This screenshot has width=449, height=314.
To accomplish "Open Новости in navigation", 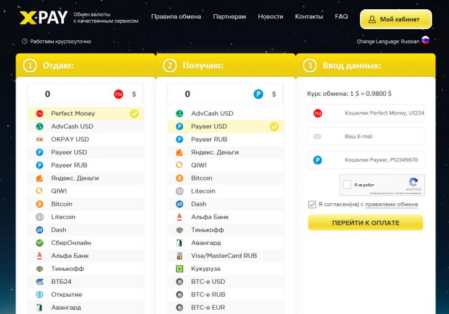I will click(270, 17).
